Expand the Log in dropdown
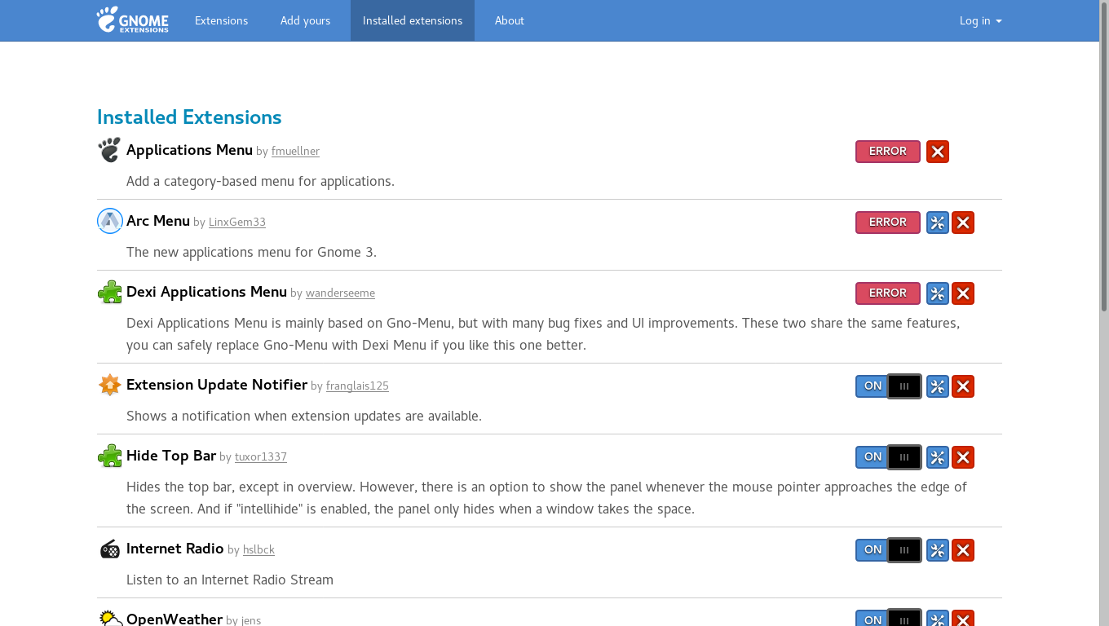This screenshot has width=1109, height=626. (980, 20)
